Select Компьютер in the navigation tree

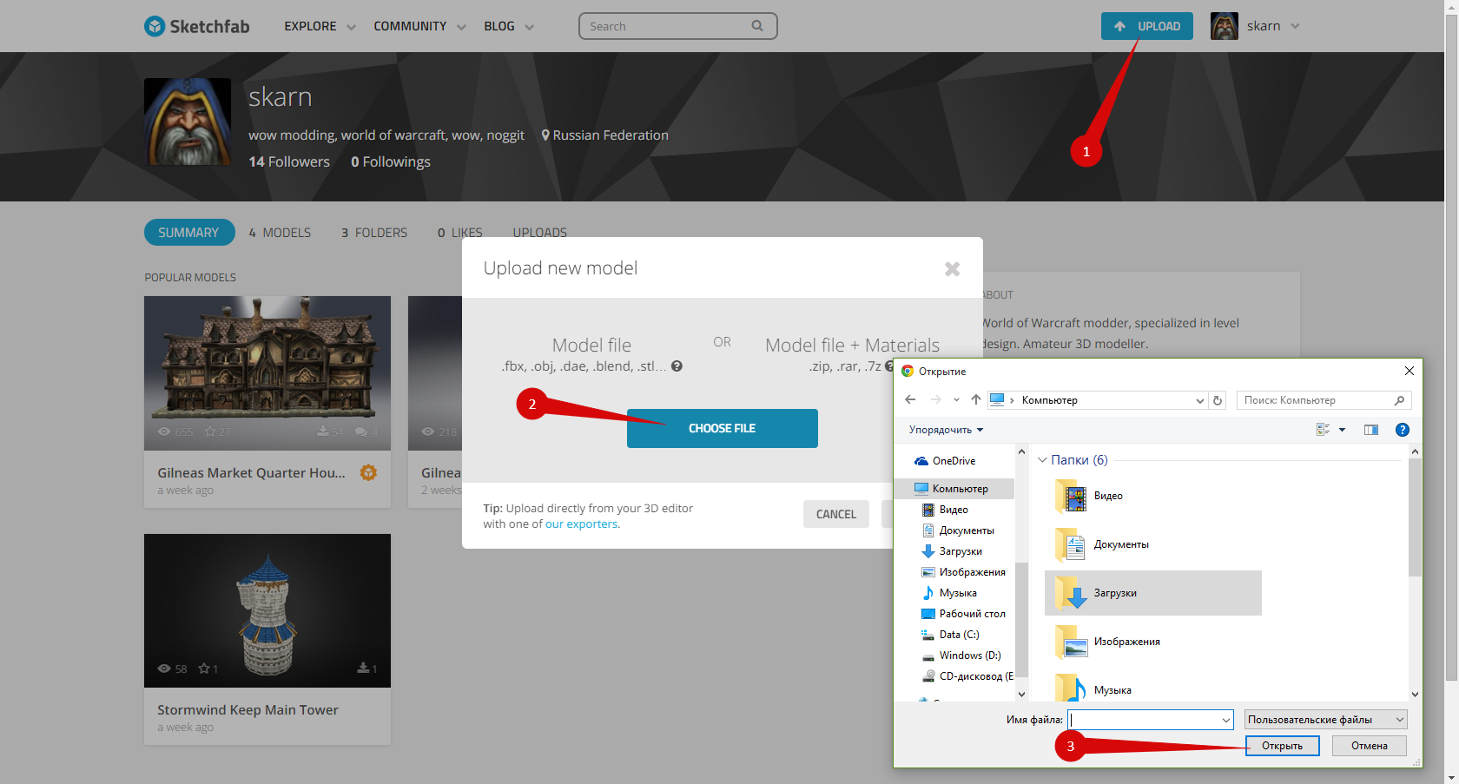coord(959,489)
